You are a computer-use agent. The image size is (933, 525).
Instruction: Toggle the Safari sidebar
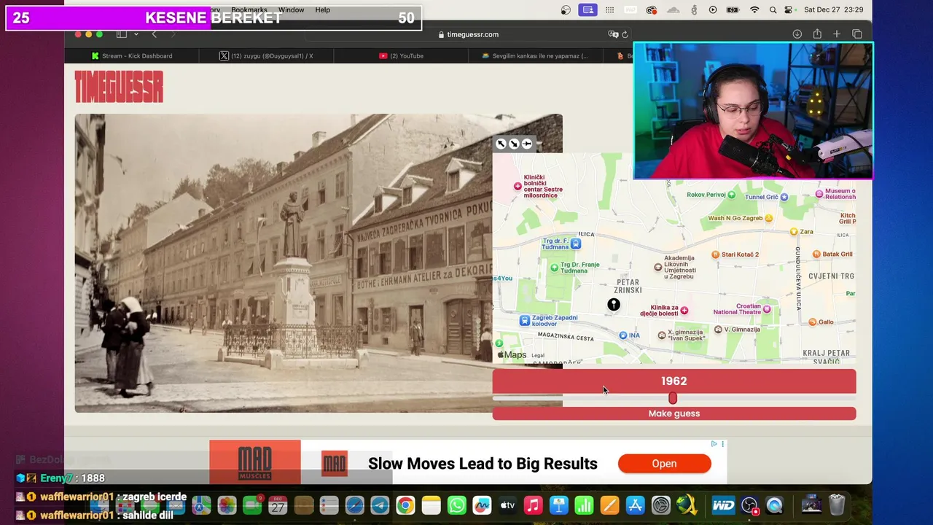pyautogui.click(x=122, y=34)
